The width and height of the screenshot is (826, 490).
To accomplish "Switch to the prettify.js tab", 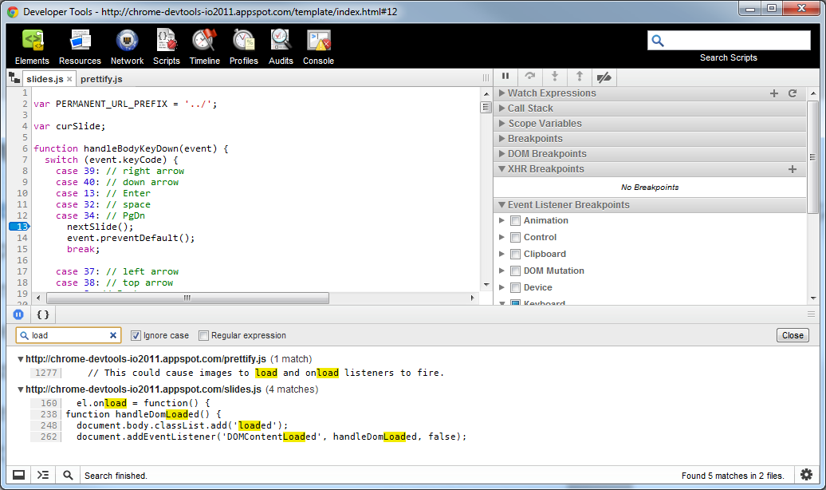I will (x=102, y=79).
